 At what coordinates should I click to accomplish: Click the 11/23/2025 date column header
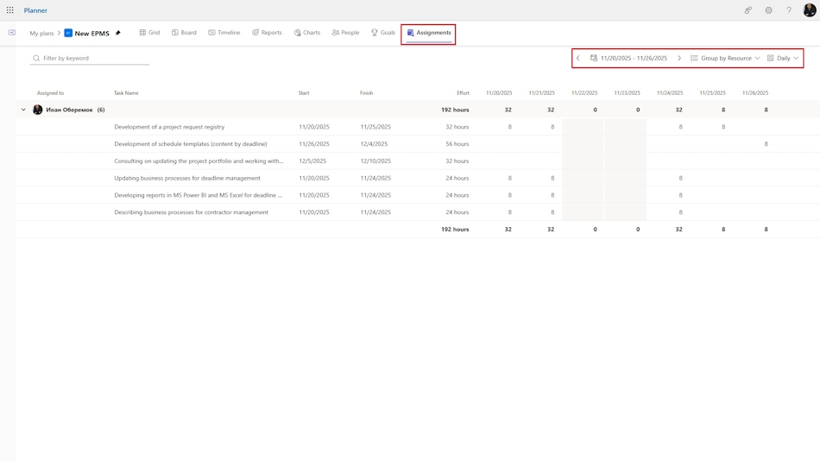tap(627, 93)
